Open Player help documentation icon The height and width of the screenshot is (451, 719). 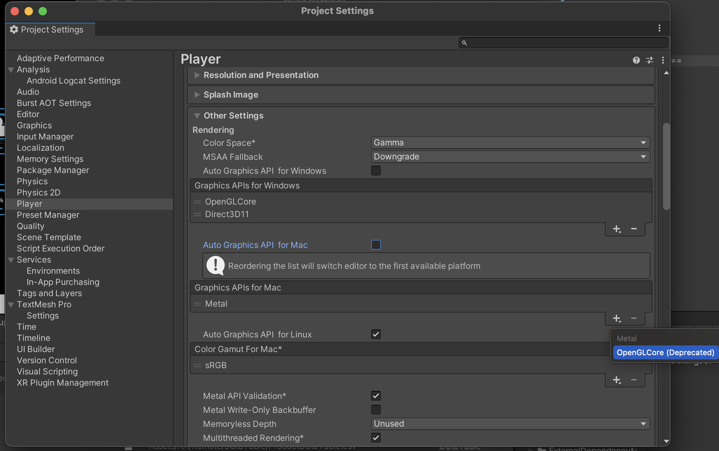tap(636, 60)
